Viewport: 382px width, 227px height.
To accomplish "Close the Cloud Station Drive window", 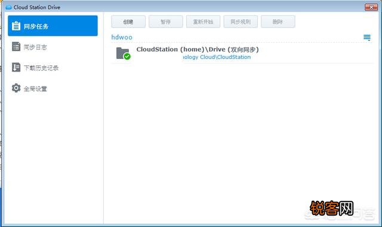I will 371,7.
